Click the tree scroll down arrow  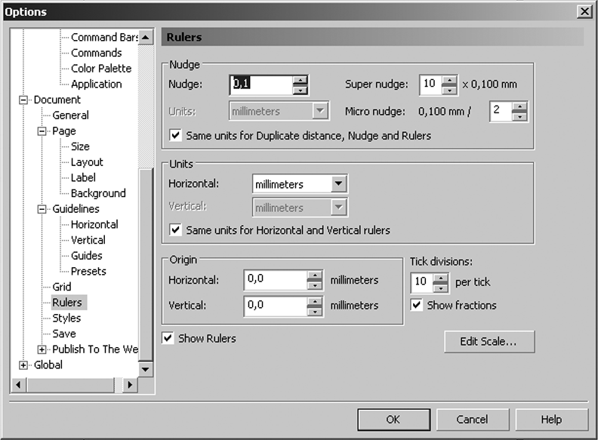click(x=145, y=369)
